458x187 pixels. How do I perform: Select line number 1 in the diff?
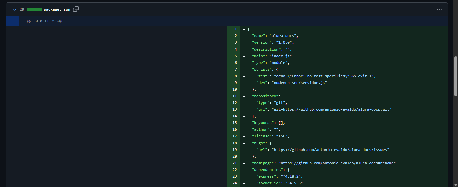pyautogui.click(x=236, y=29)
